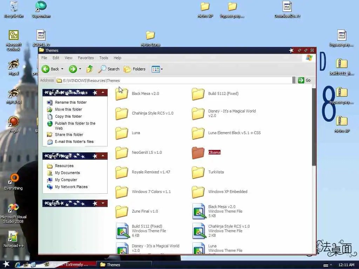Open the View menu
Screen dimensions: 359x269
pos(68,58)
